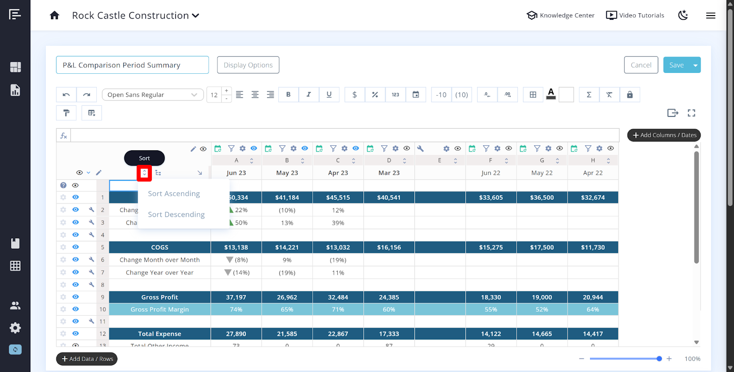Choose Sort Descending option
The width and height of the screenshot is (734, 372).
176,214
